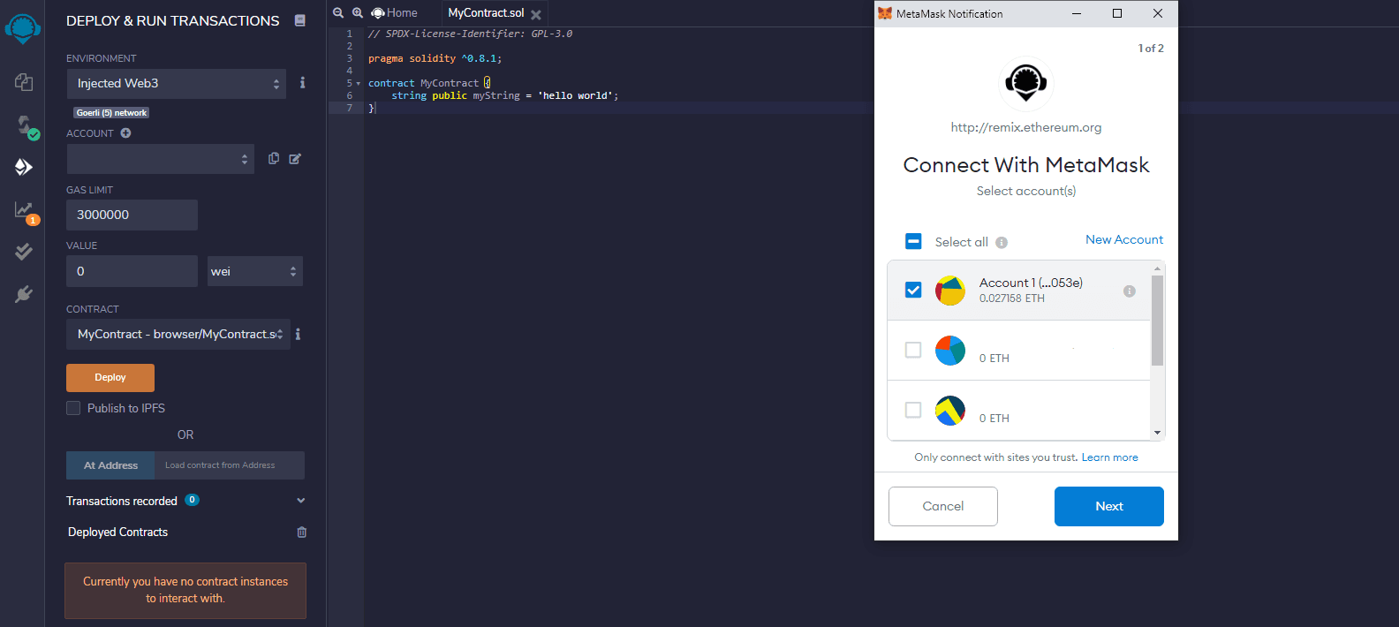Open the Deploy & Run sidebar icon
This screenshot has height=627, width=1399.
24,167
